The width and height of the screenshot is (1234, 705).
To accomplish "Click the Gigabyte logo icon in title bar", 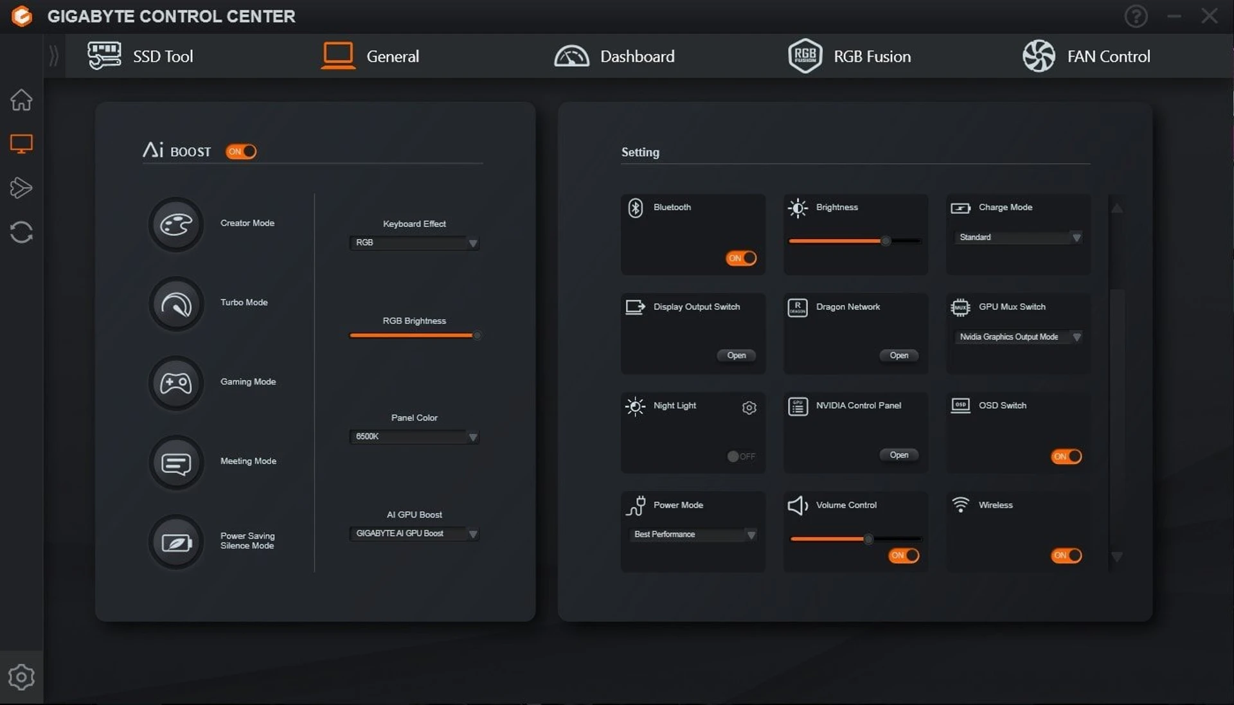I will pyautogui.click(x=22, y=16).
